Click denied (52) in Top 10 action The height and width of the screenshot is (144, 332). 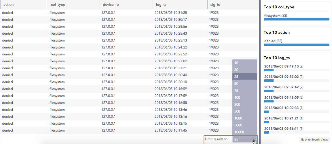273,41
